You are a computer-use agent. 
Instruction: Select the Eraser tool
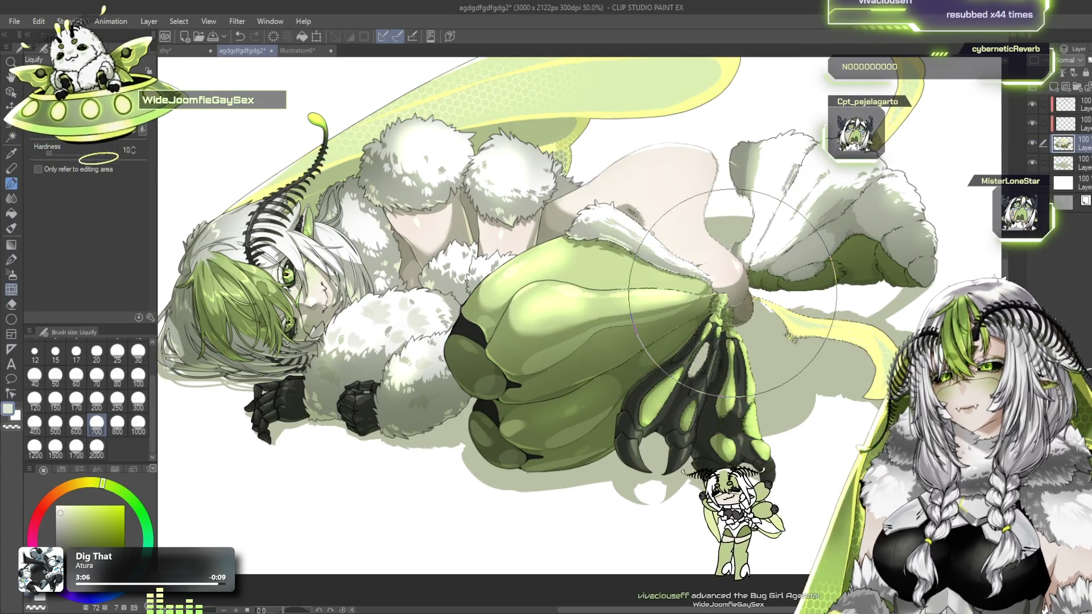click(x=11, y=305)
